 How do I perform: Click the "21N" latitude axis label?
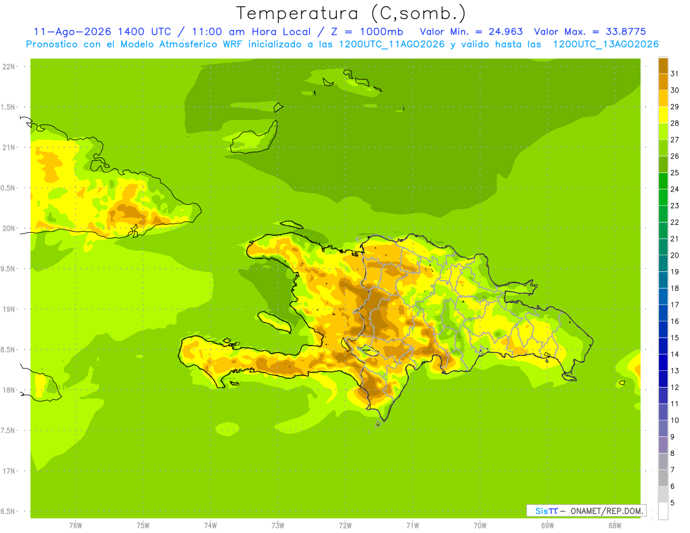pos(9,147)
